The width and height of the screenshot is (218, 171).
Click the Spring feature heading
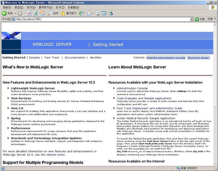tap(16, 118)
